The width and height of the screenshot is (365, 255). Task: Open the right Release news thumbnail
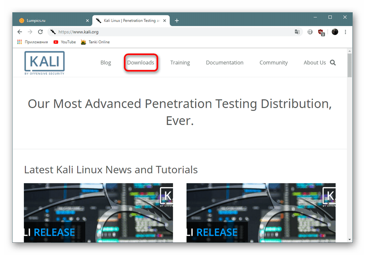coord(261,213)
